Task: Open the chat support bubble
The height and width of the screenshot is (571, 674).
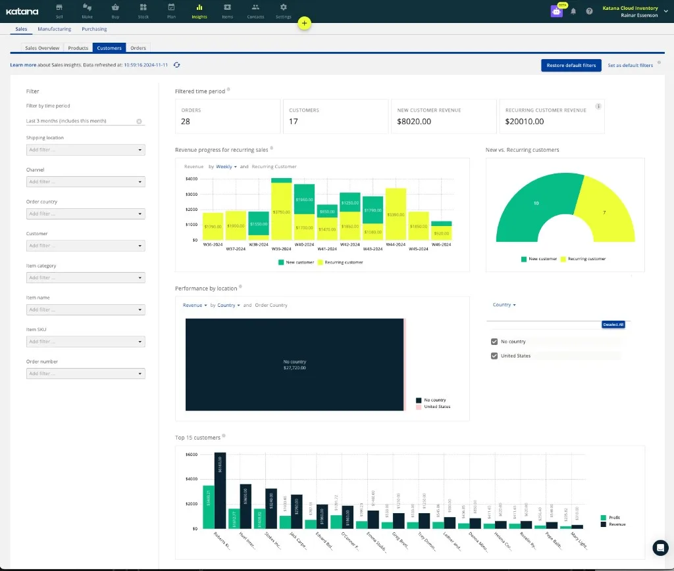Action: (x=660, y=547)
